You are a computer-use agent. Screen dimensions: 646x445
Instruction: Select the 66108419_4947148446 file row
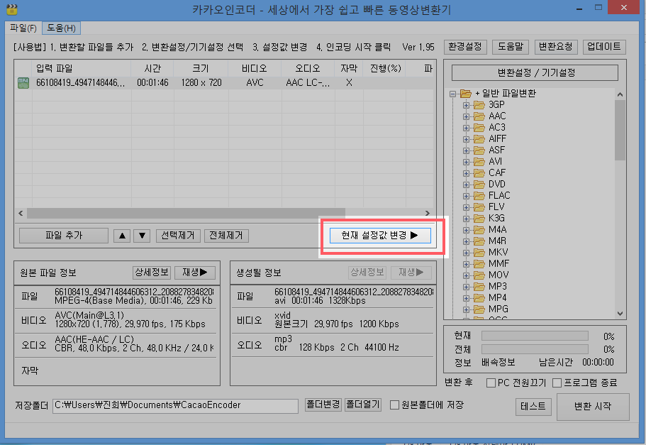click(x=225, y=83)
